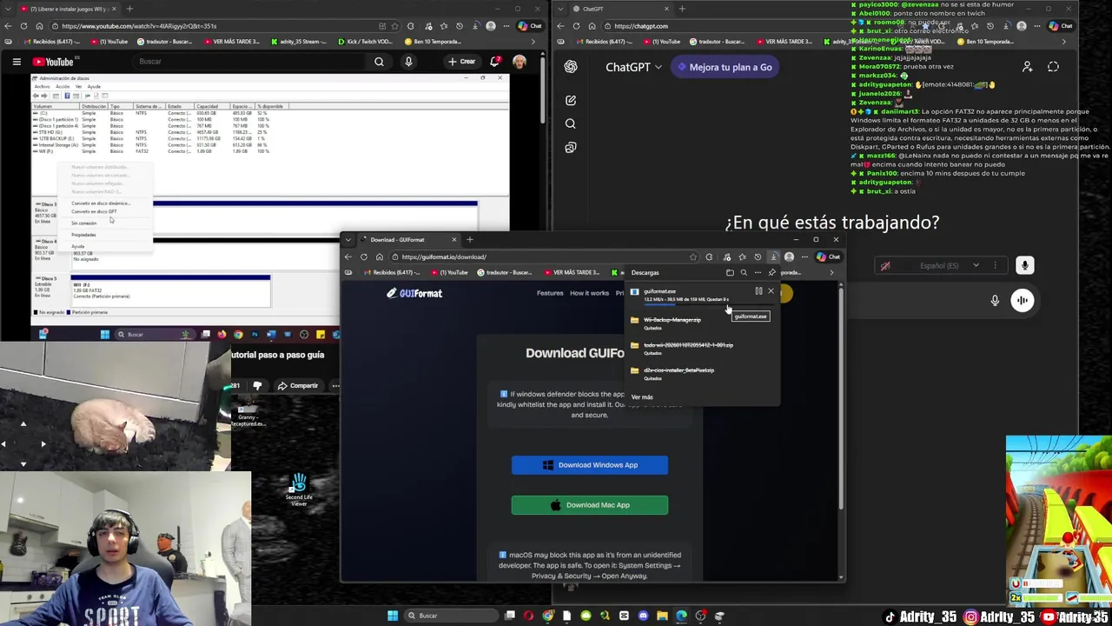The image size is (1112, 626).
Task: Open YouTube account avatar menu
Action: pos(520,62)
